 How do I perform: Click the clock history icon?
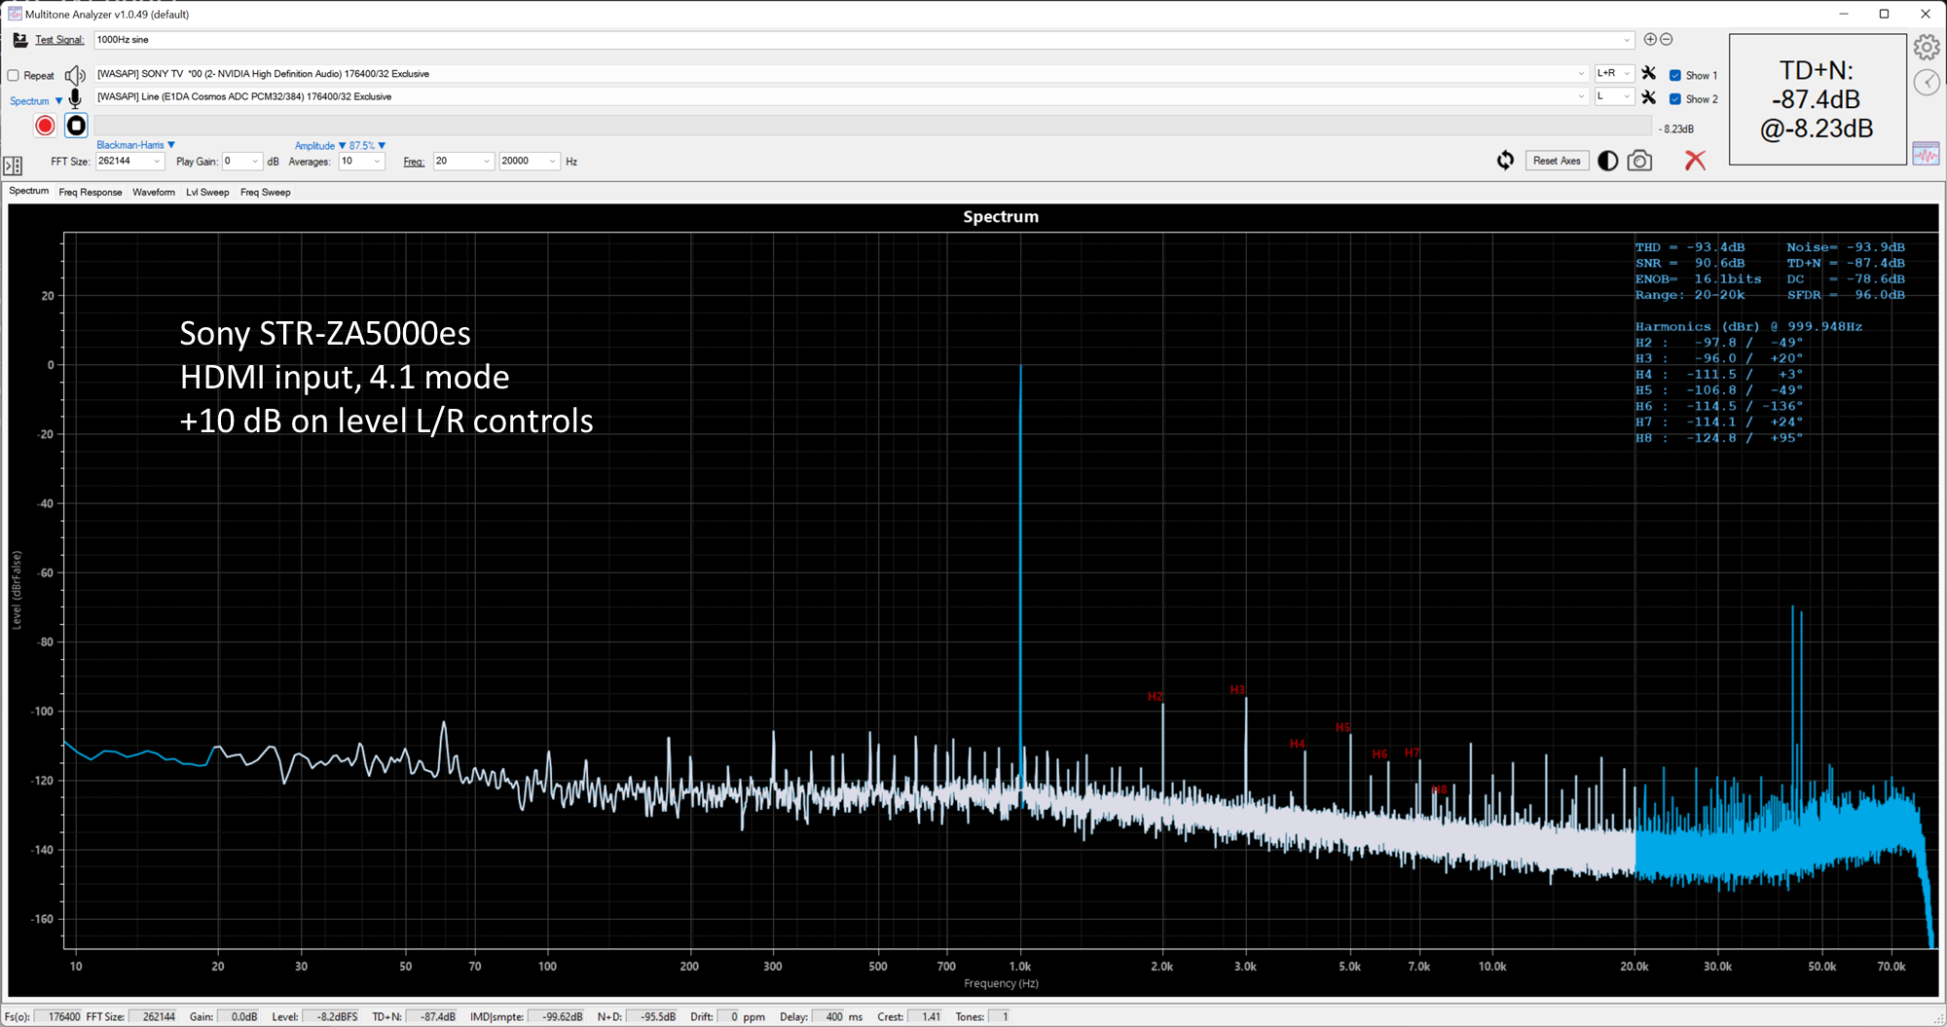tap(1927, 83)
